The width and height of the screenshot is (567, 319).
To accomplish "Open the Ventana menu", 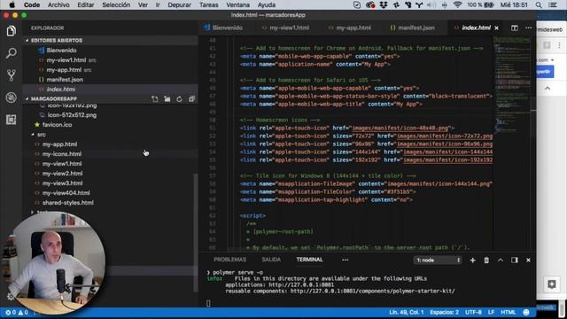I will click(x=238, y=5).
